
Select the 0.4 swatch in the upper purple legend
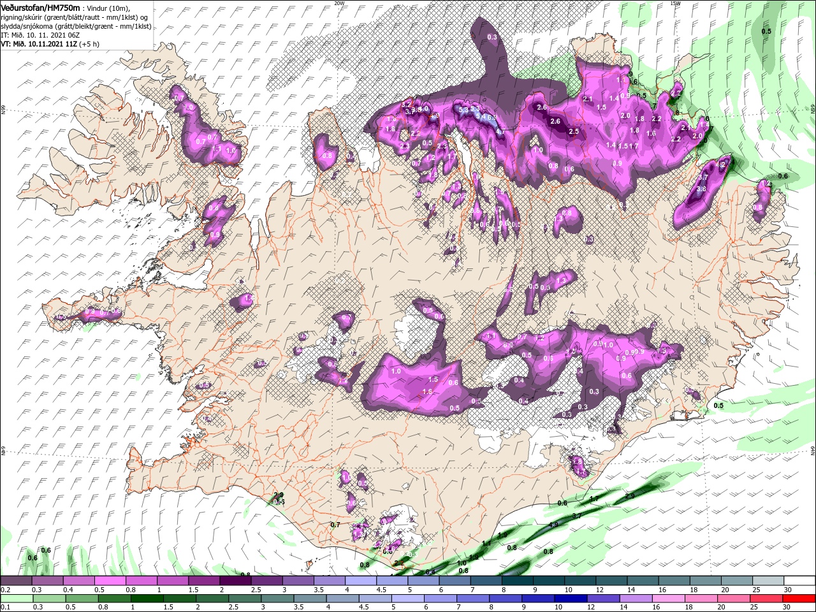click(78, 581)
